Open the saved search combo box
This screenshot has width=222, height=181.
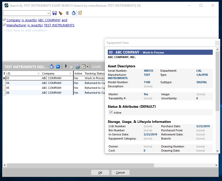point(27,13)
